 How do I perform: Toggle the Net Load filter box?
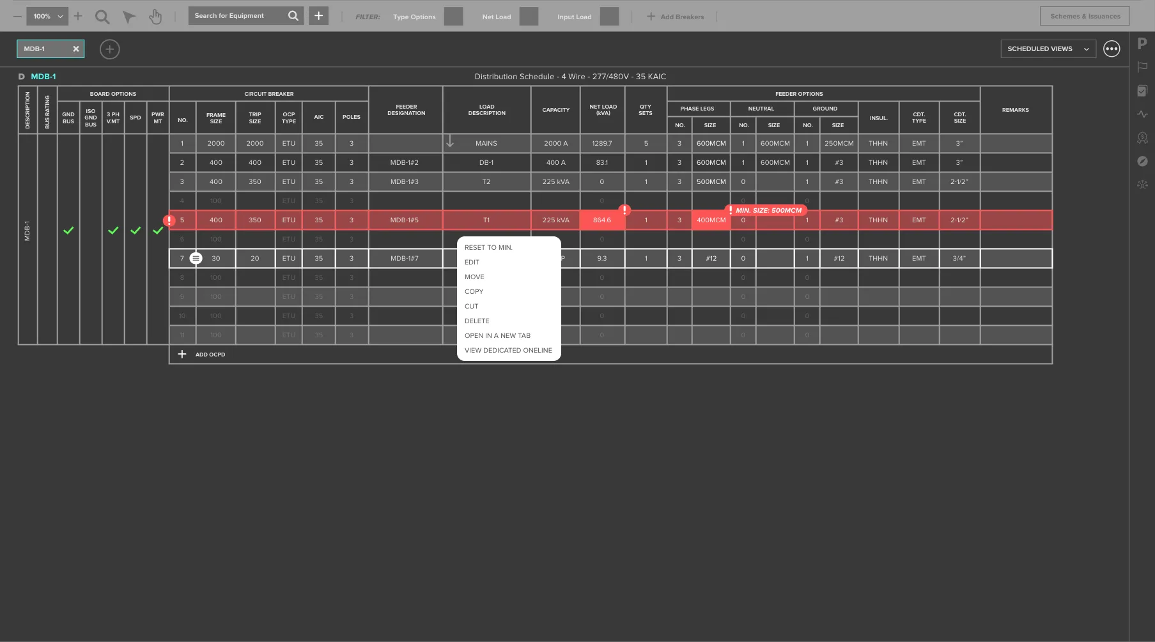pyautogui.click(x=529, y=17)
